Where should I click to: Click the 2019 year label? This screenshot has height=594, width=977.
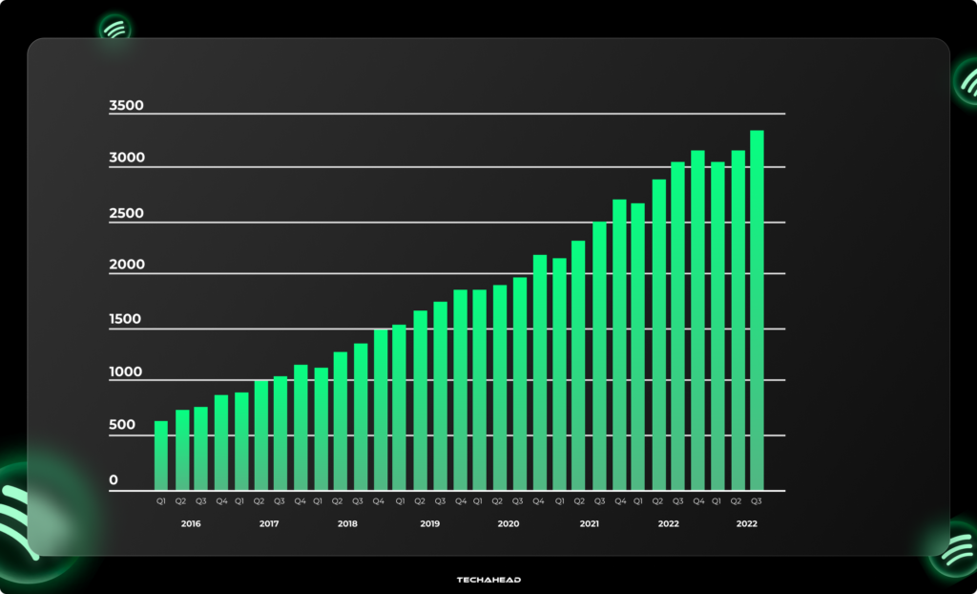[x=430, y=524]
